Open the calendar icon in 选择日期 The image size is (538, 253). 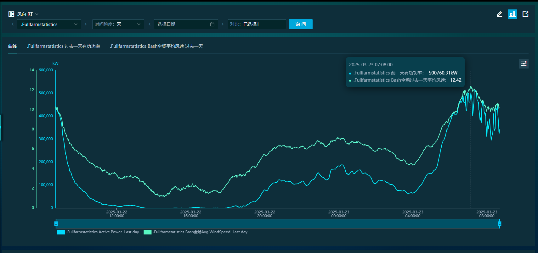pos(212,24)
